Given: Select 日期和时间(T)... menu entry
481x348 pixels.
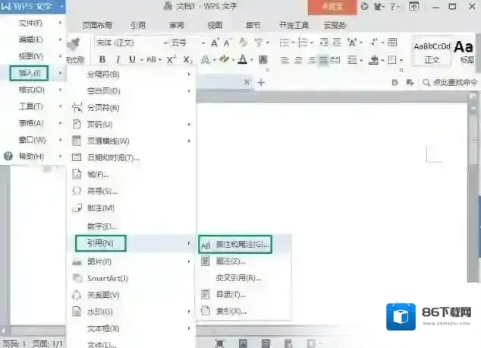Looking at the screenshot, I should pyautogui.click(x=131, y=157).
